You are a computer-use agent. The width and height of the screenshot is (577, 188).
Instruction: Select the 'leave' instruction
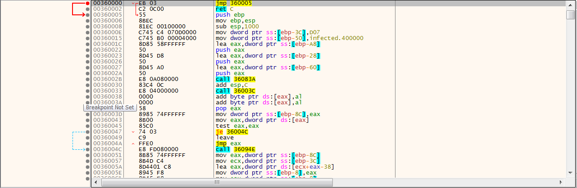(225, 138)
